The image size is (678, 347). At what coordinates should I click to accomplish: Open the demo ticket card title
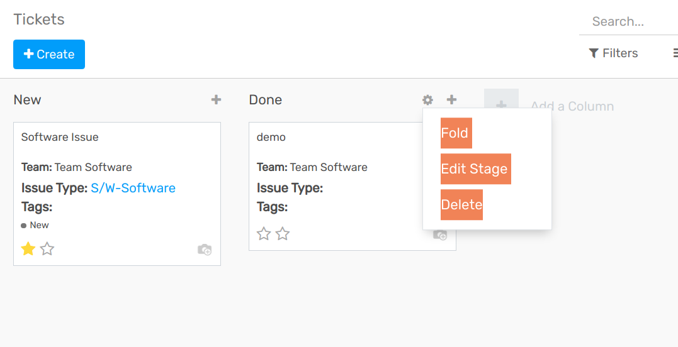click(x=271, y=137)
